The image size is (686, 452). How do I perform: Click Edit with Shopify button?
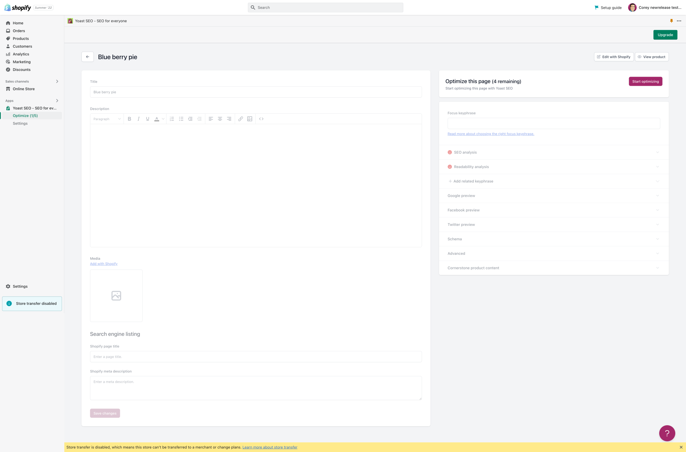614,57
